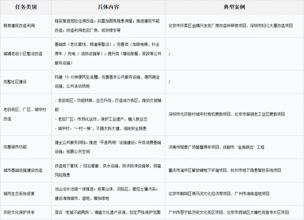The image size is (304, 220).
Task: Click the 具体内容 column header
Action: 108,7
